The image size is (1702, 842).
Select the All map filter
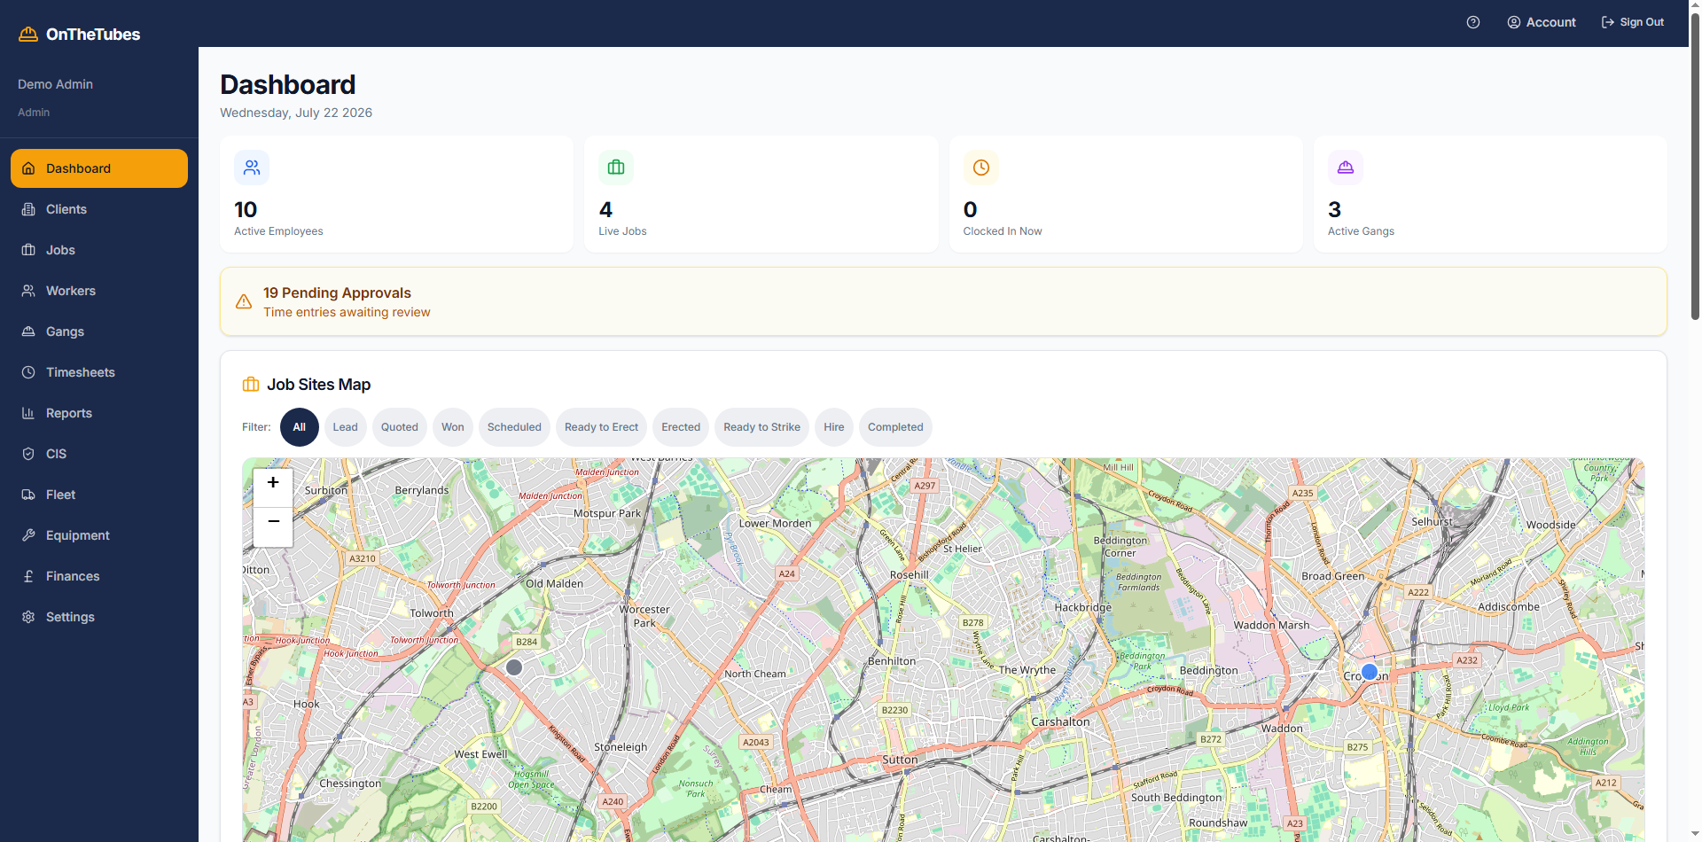(x=300, y=427)
